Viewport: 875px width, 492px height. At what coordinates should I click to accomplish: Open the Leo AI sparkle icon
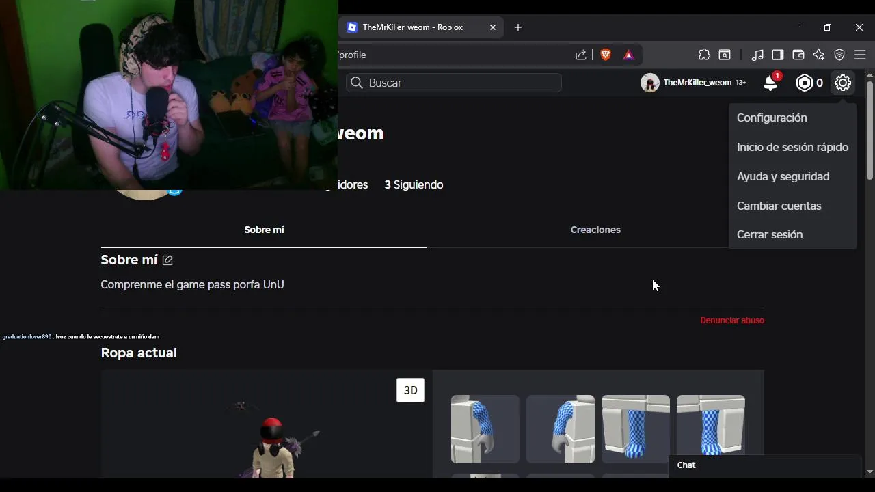point(819,55)
